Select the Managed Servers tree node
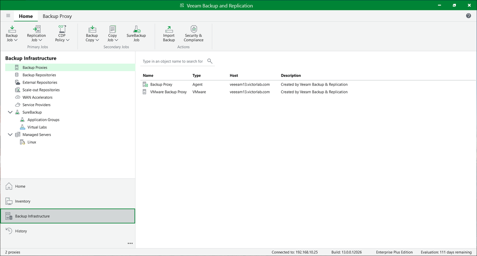477x256 pixels. coord(37,135)
